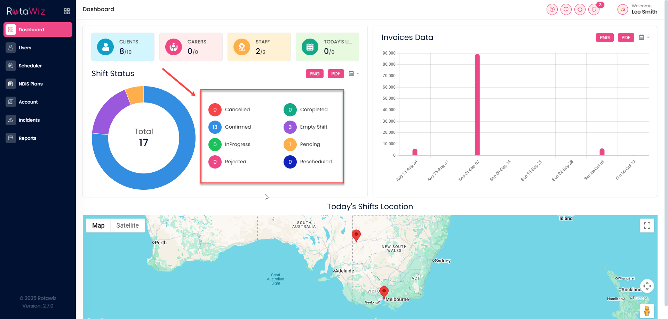The height and width of the screenshot is (319, 668).
Task: Open map camera move controls
Action: (647, 286)
